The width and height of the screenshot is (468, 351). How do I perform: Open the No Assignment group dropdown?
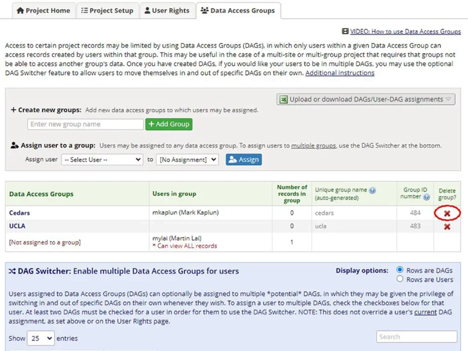pos(187,159)
